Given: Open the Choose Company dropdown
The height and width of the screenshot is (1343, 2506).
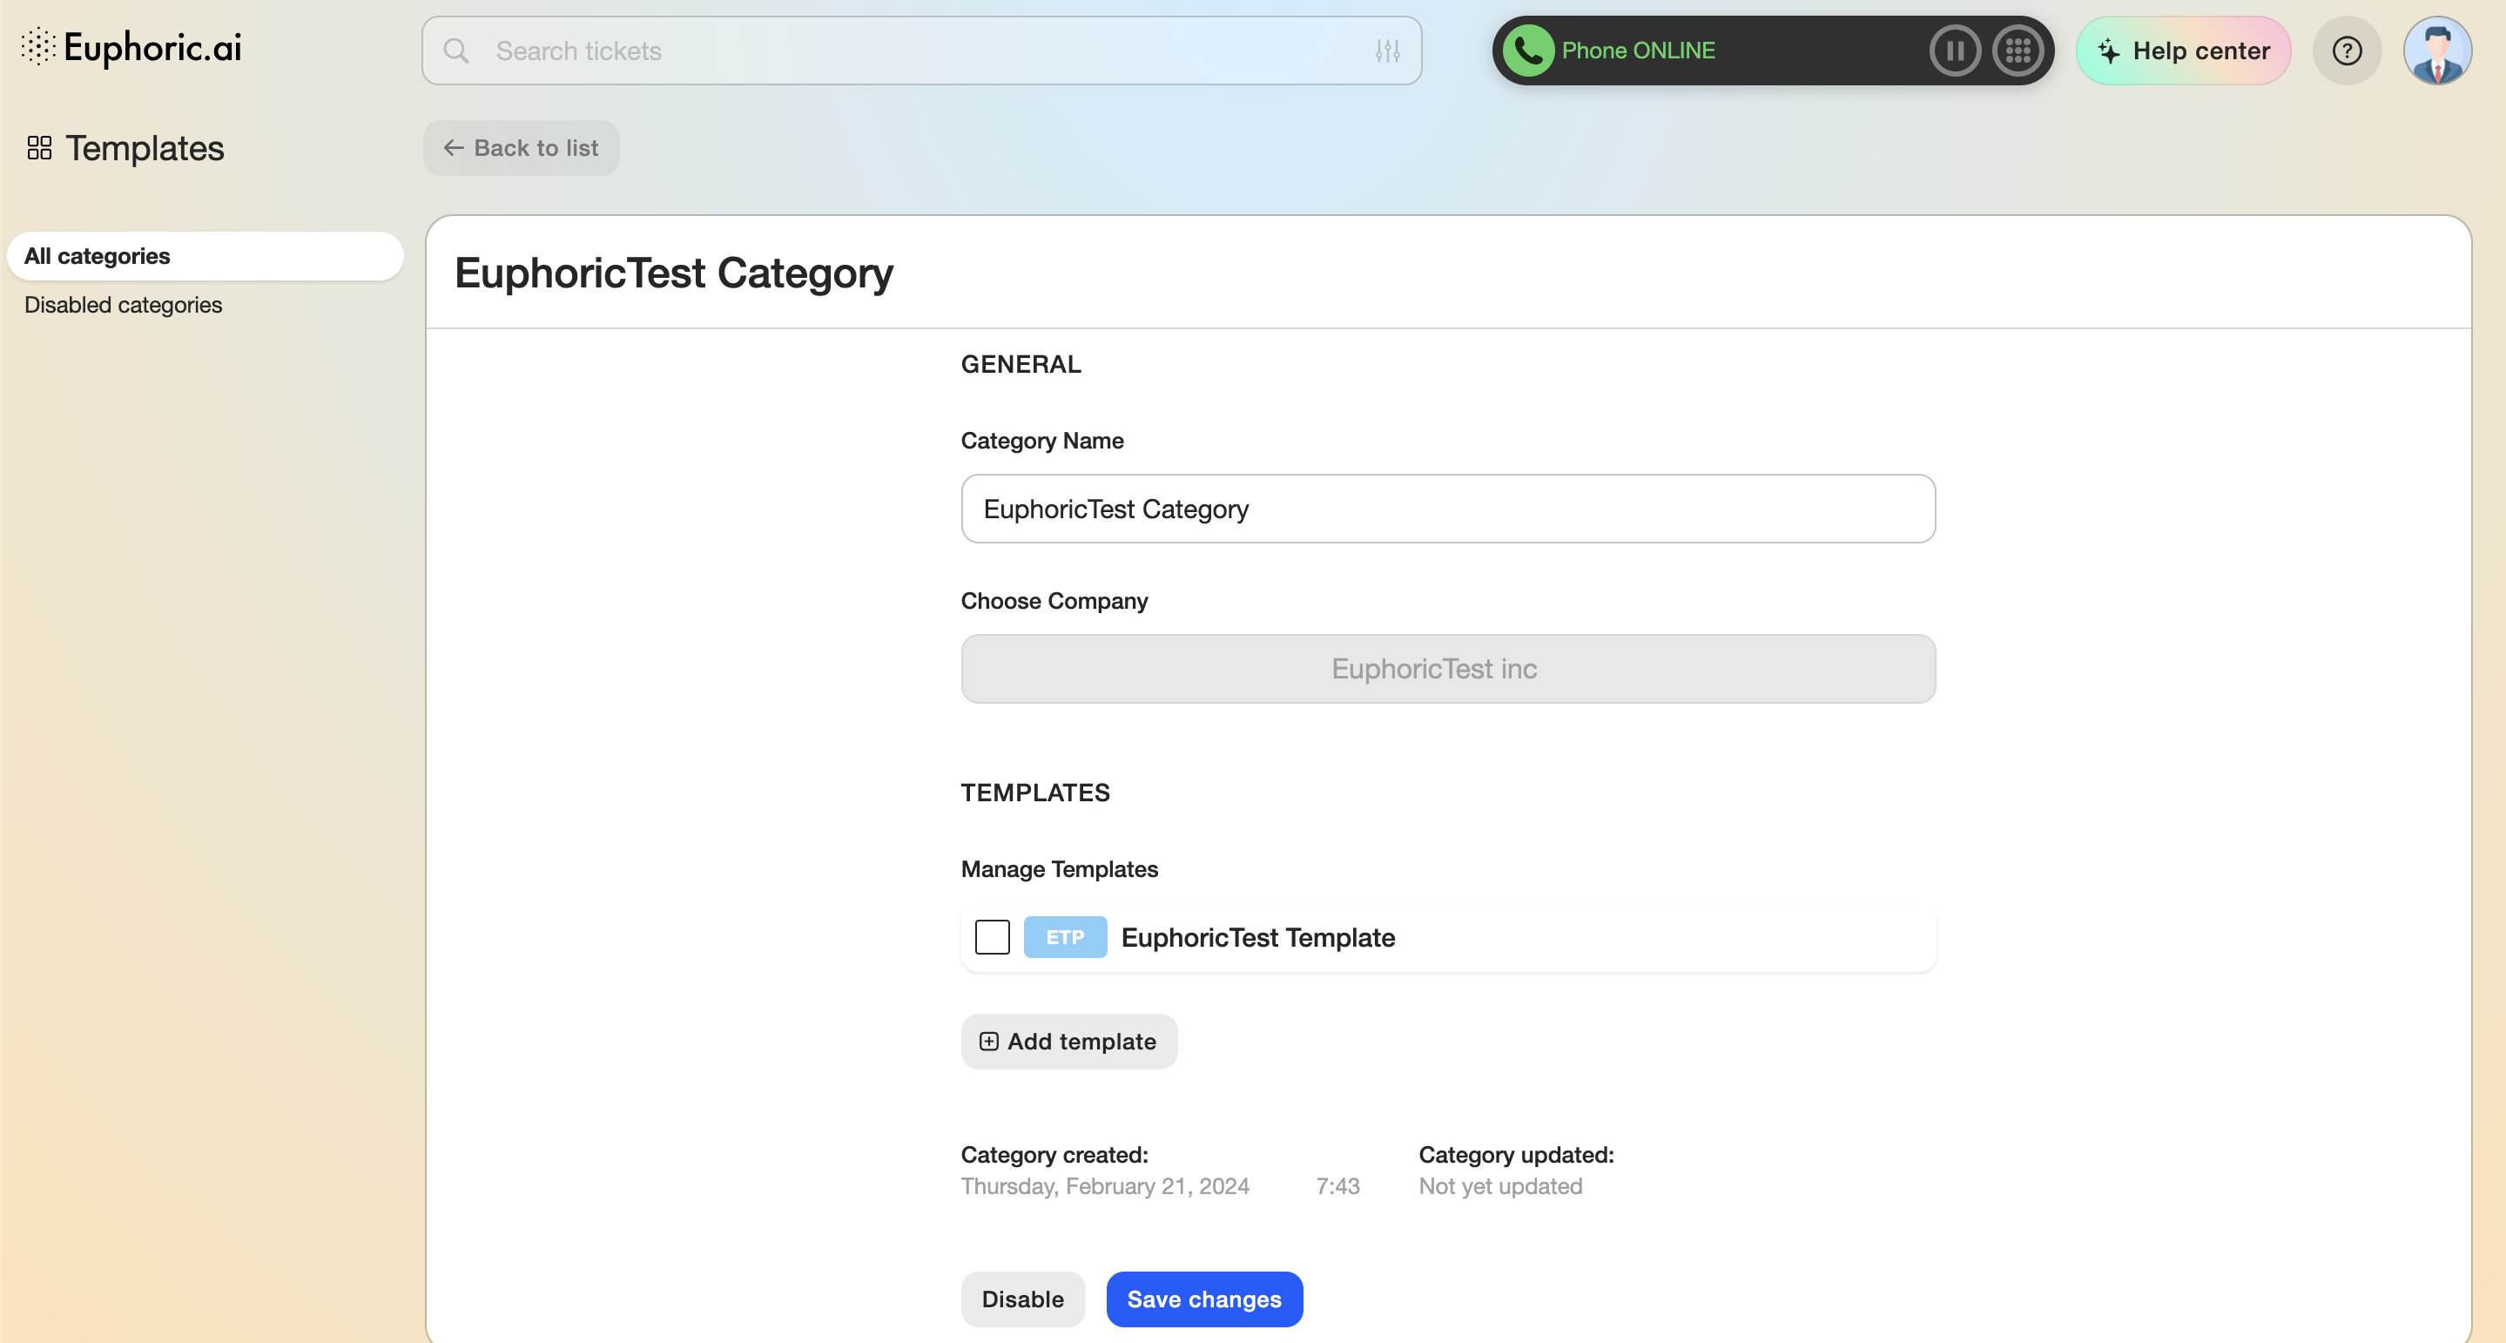Looking at the screenshot, I should click(1447, 669).
